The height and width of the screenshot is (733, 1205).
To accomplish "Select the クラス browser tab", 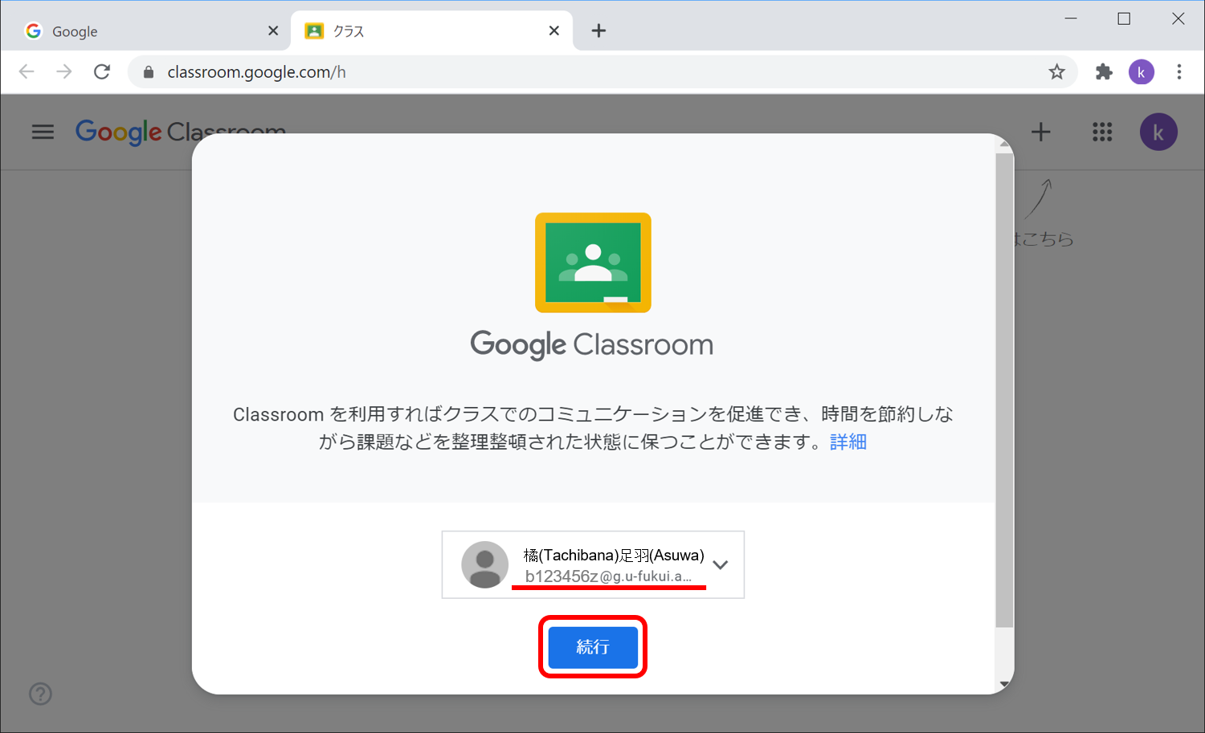I will click(x=431, y=31).
